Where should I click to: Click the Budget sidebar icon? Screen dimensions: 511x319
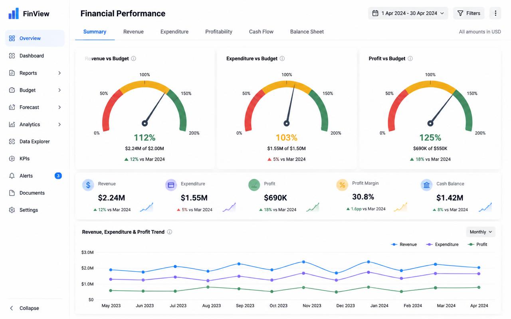[12, 90]
